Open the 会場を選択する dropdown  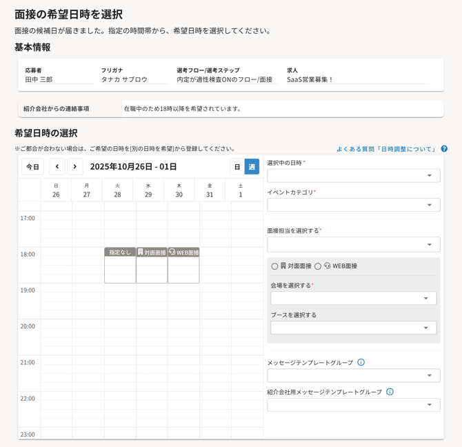pyautogui.click(x=354, y=298)
